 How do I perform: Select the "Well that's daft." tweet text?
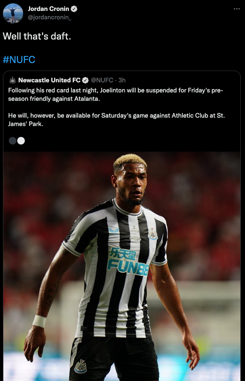click(37, 36)
